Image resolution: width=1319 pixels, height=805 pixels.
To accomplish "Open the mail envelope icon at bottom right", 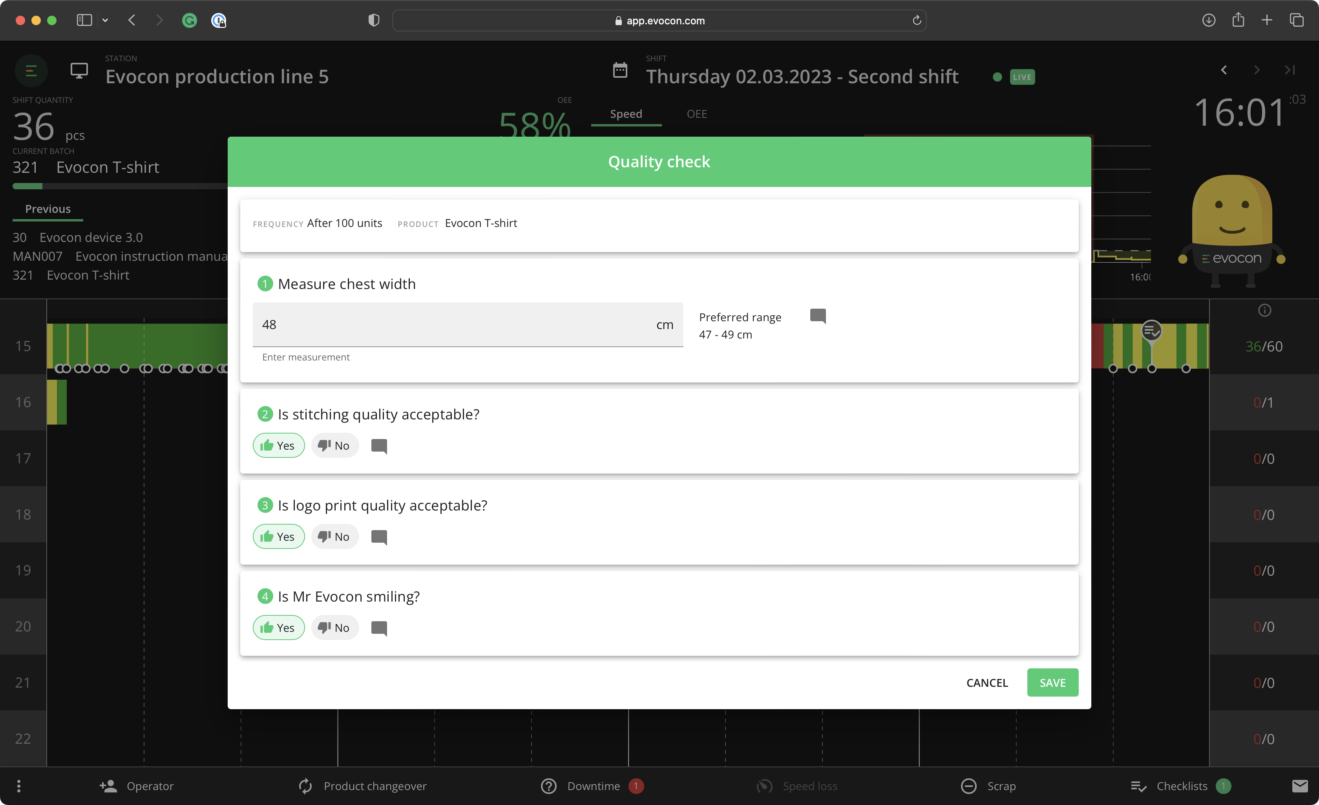I will click(x=1300, y=786).
